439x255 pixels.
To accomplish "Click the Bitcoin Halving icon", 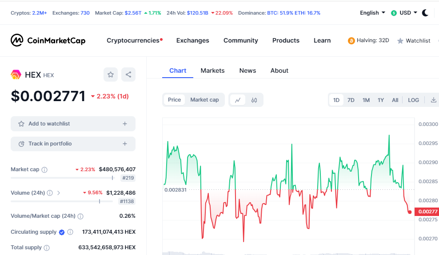I will [351, 41].
